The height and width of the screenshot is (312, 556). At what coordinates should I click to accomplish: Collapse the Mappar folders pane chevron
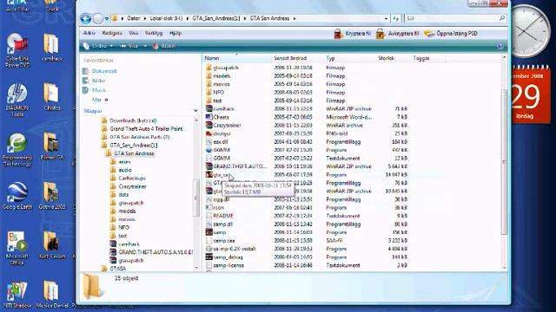pos(195,111)
